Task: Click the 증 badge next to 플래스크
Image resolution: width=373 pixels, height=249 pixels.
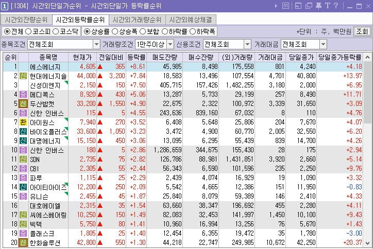Action: (x=23, y=234)
